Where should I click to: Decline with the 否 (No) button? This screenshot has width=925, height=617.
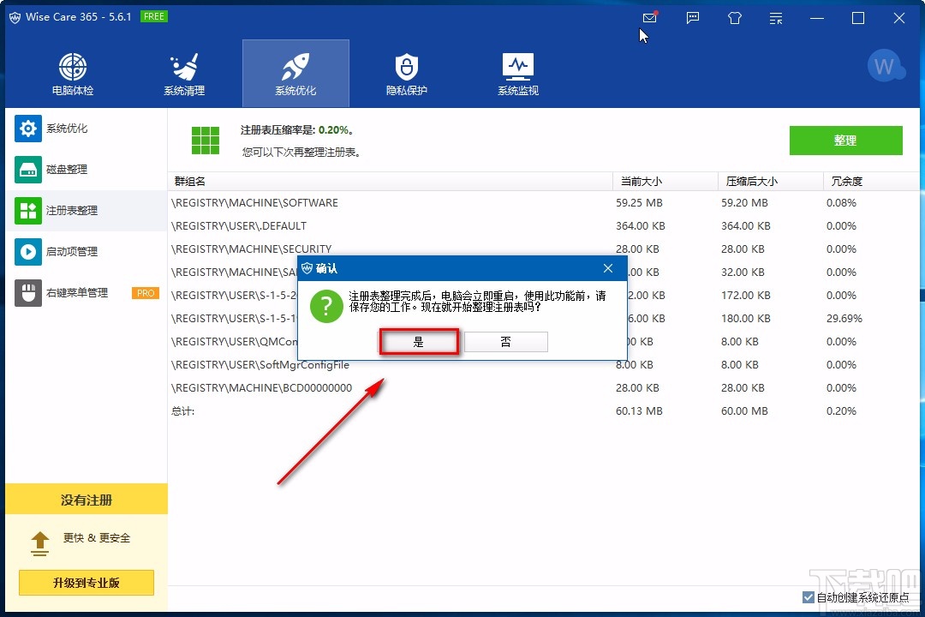pyautogui.click(x=505, y=342)
